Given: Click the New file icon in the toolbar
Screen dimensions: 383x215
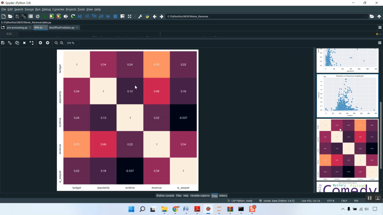Looking at the screenshot, I should tap(3, 16).
